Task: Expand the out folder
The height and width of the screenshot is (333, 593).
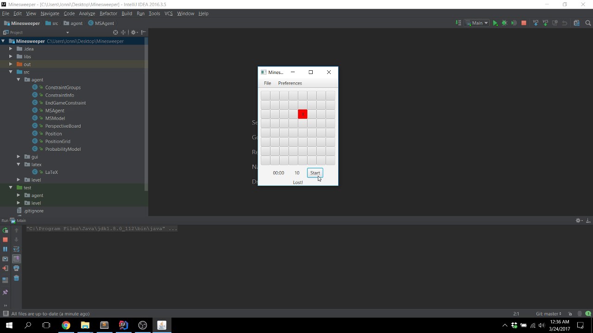Action: [x=11, y=64]
